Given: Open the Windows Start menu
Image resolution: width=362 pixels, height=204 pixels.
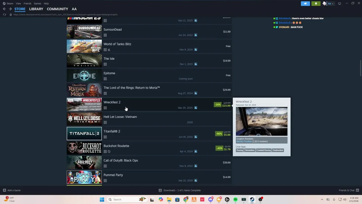Looking at the screenshot, I should [102, 199].
